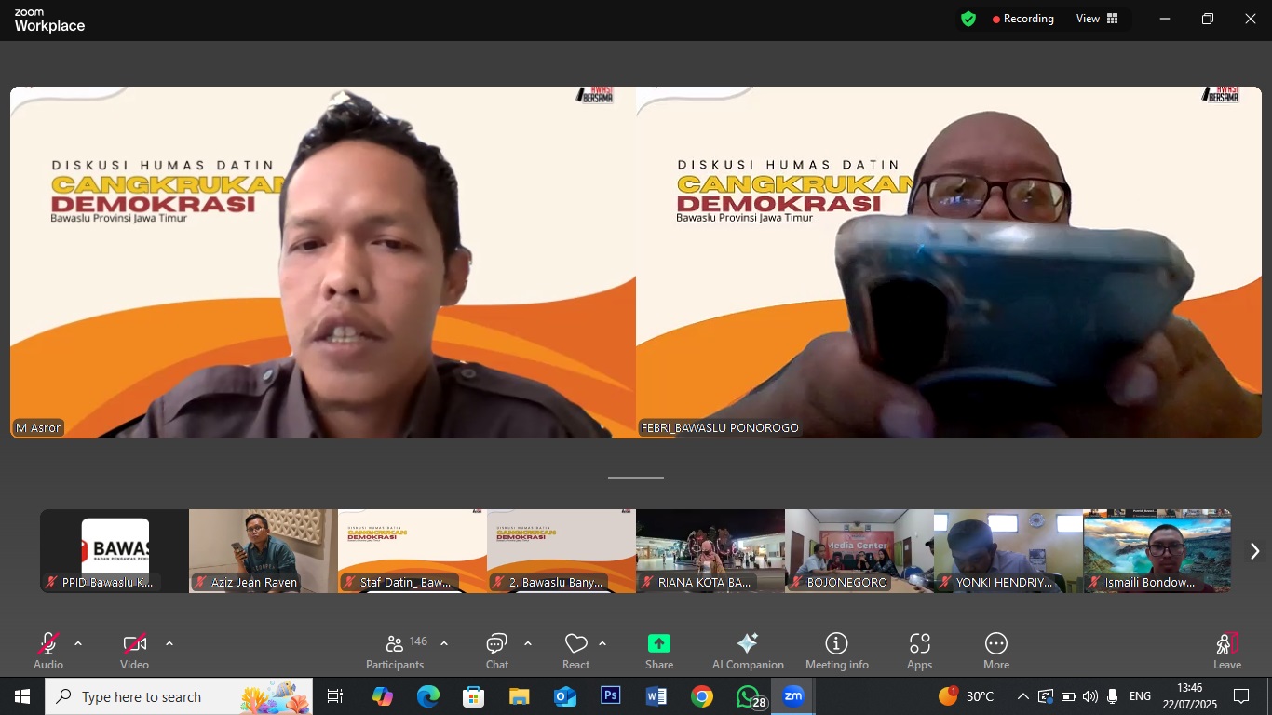The width and height of the screenshot is (1272, 715).
Task: Select the 2. Bawaslu Bany... thumbnail
Action: click(562, 551)
